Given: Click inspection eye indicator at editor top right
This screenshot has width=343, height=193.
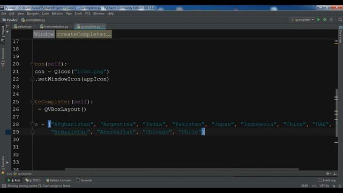Looking at the screenshot, I should [336, 41].
